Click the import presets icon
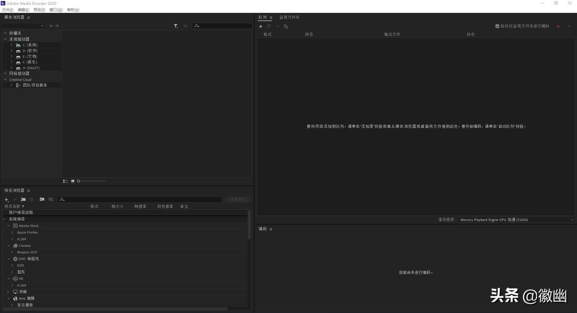The width and height of the screenshot is (577, 313). [x=42, y=200]
